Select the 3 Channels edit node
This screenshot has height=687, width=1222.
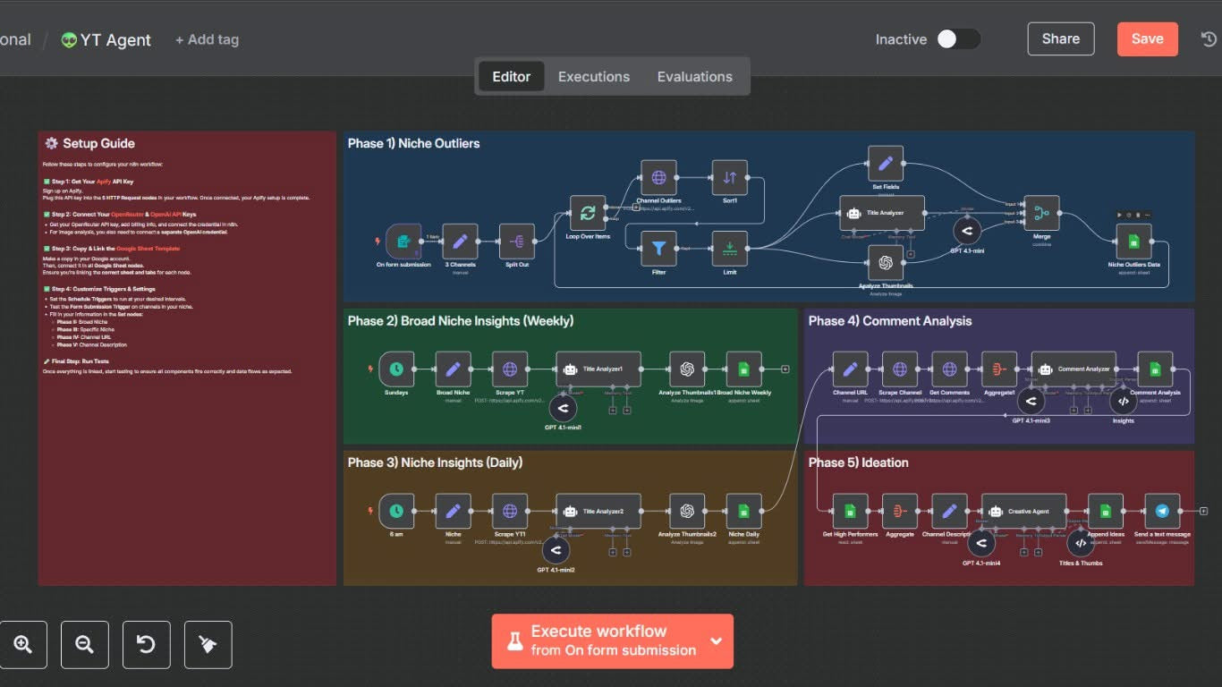click(x=460, y=241)
